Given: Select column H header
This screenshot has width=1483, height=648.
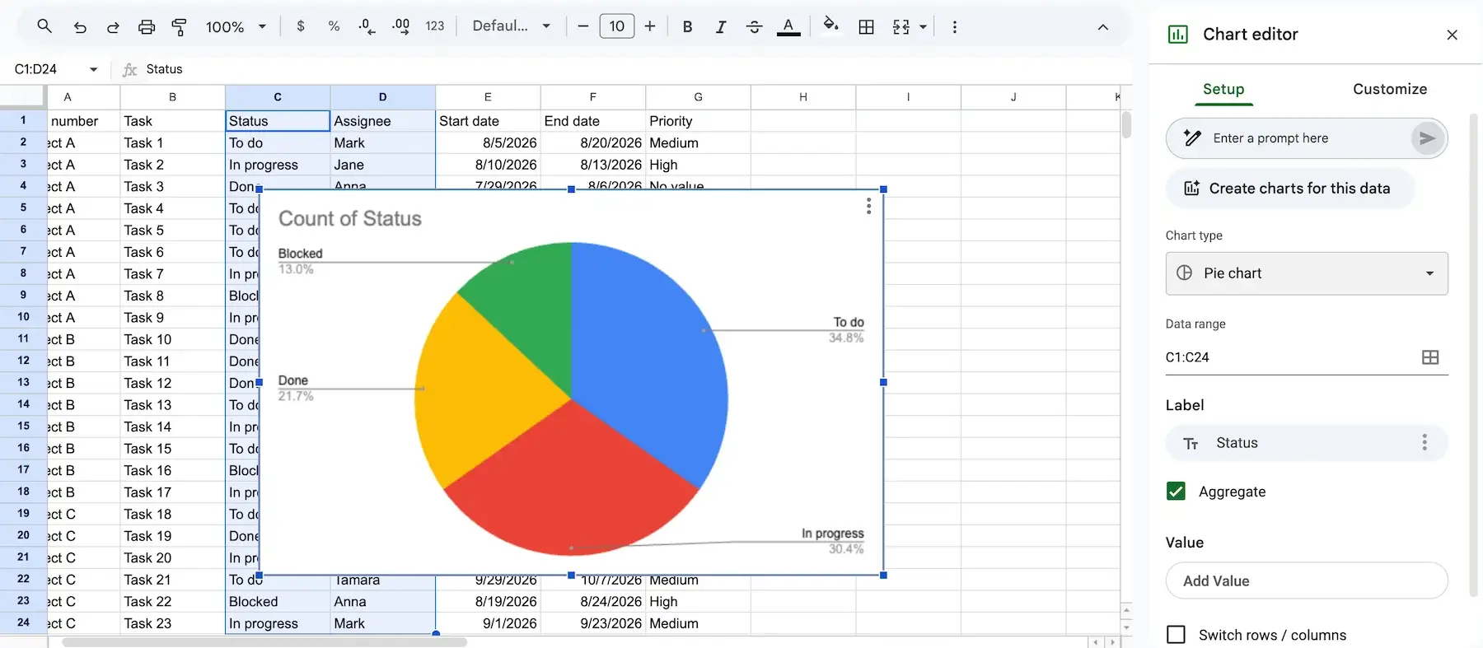Looking at the screenshot, I should tap(803, 97).
